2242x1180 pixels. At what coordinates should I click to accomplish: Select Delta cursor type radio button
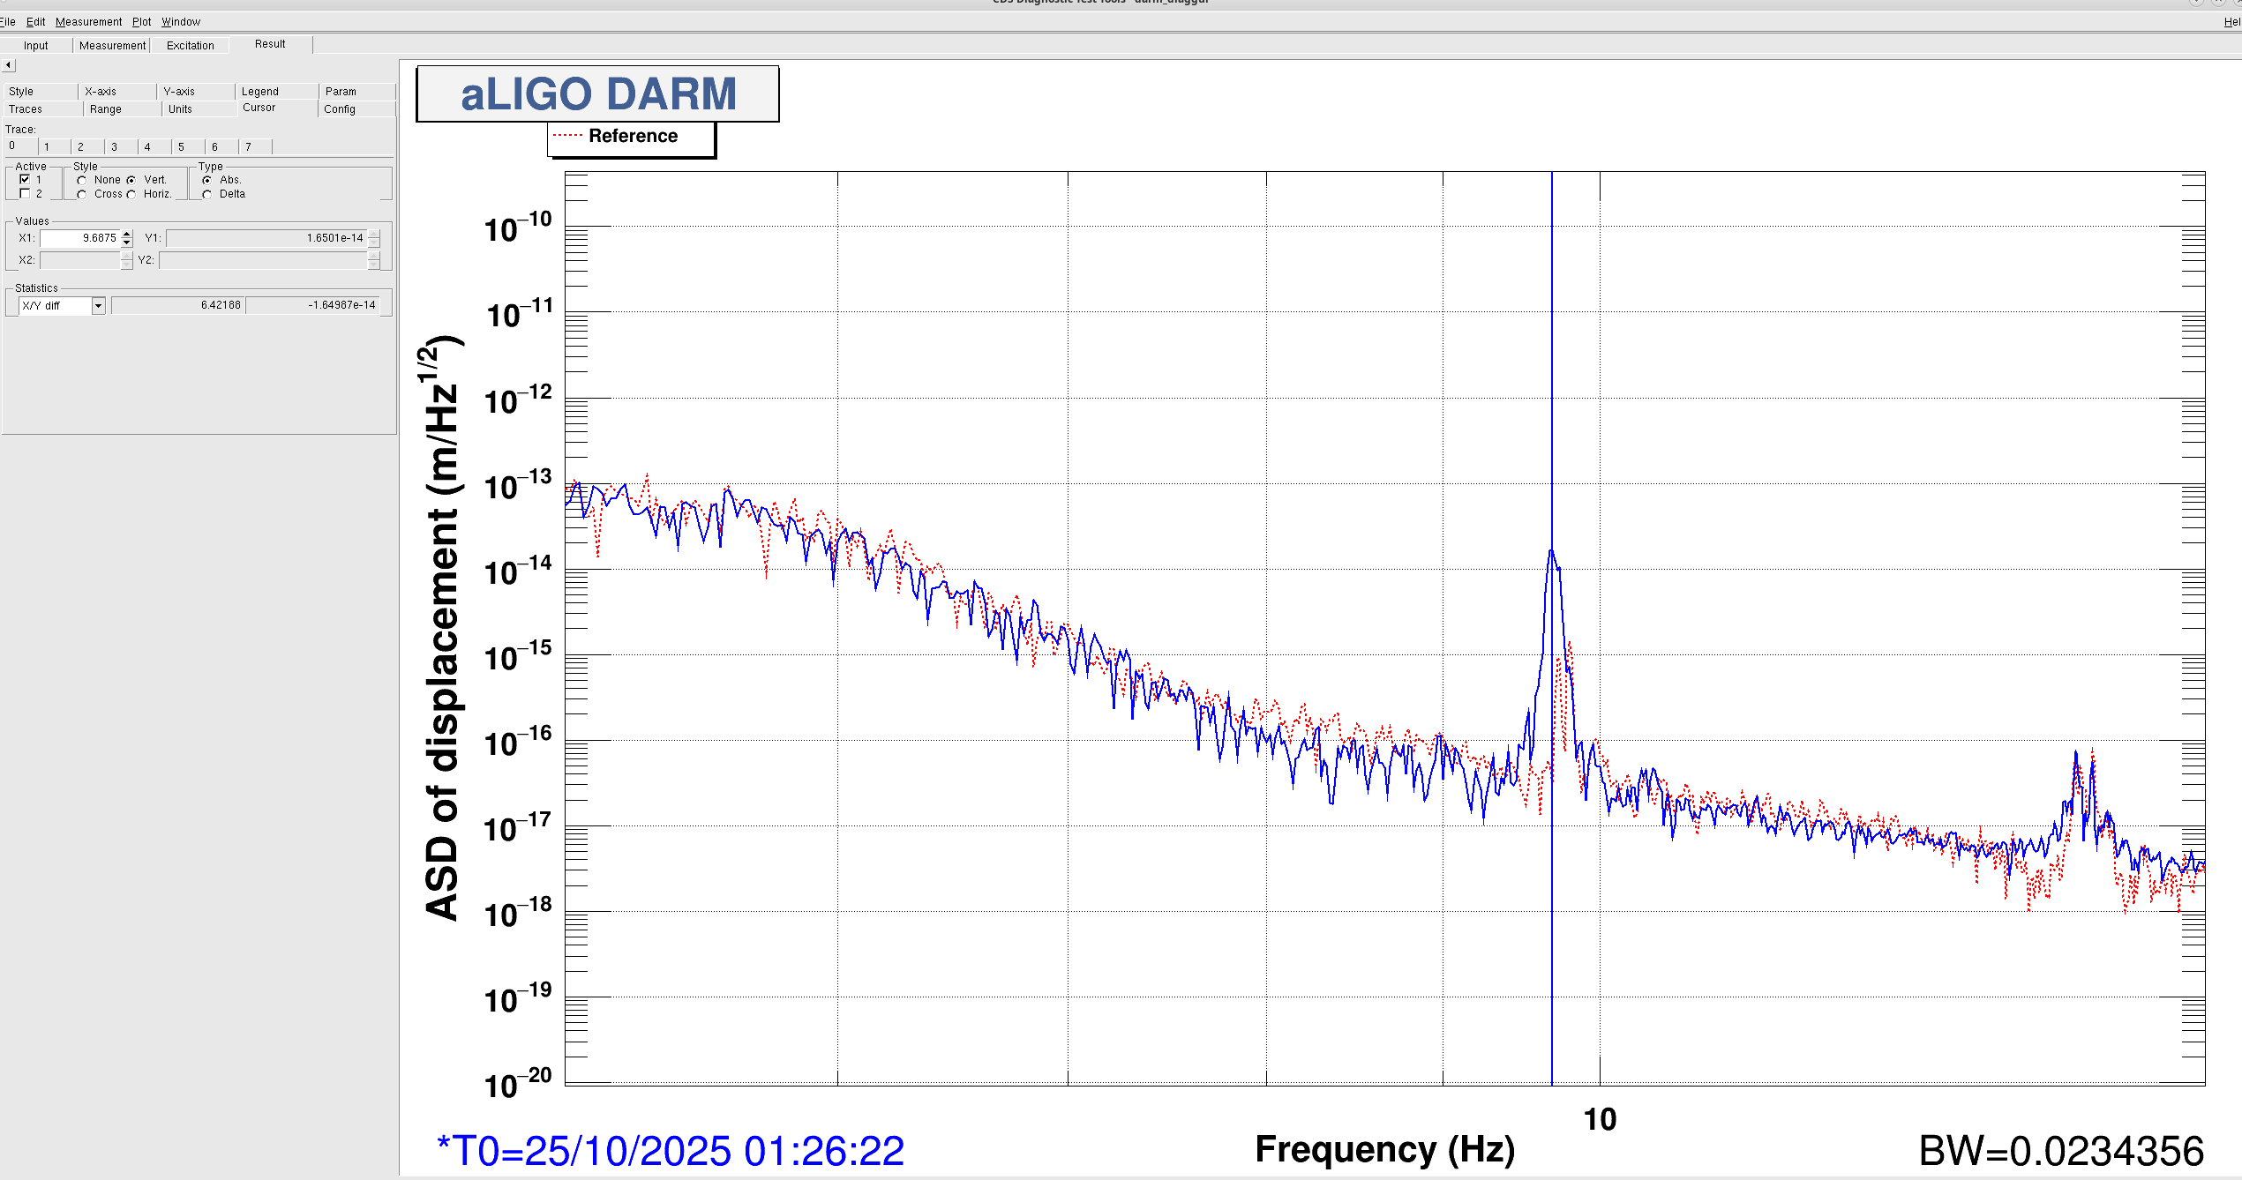(x=207, y=194)
